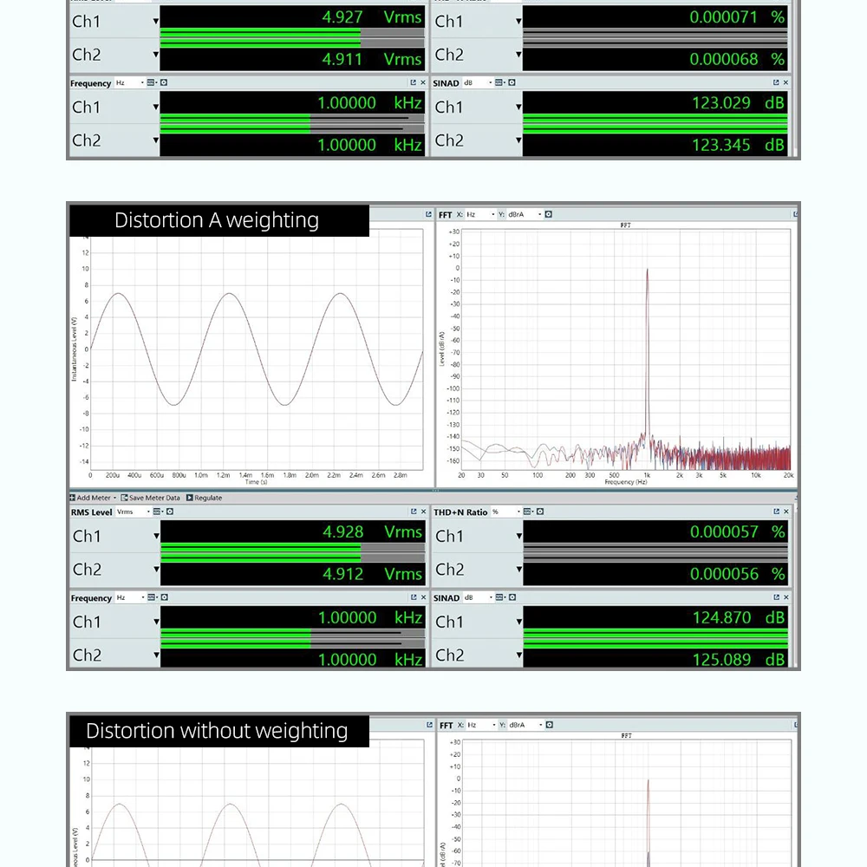Pop out the SINAD meter reading 123.029 dB

(x=776, y=83)
